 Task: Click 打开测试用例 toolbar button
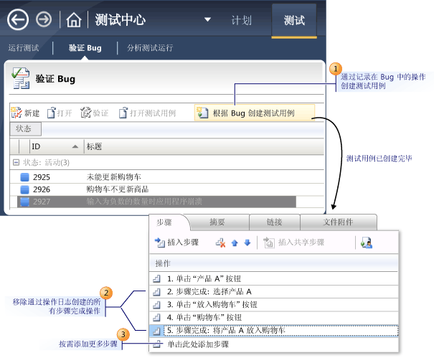click(x=147, y=113)
